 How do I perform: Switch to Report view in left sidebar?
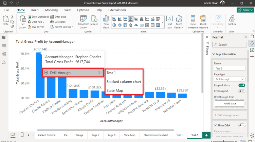[4, 37]
